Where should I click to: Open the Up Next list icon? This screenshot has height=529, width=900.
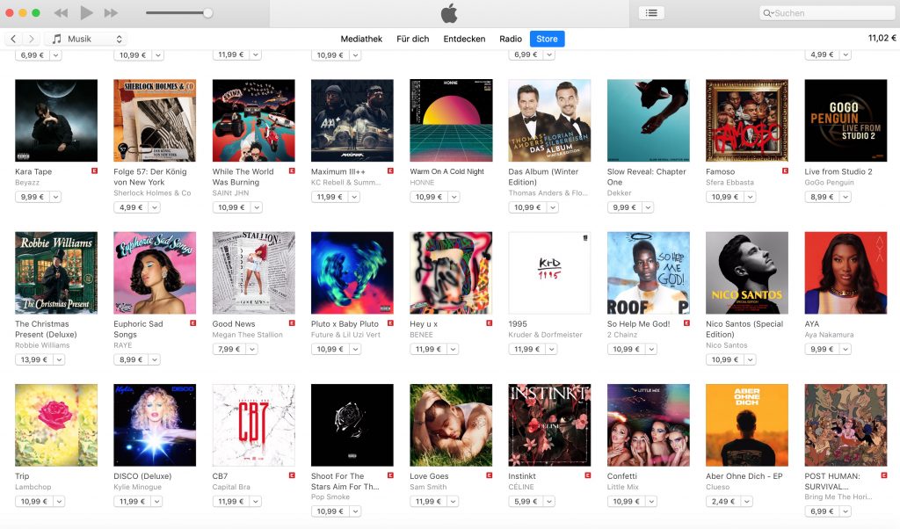point(651,12)
